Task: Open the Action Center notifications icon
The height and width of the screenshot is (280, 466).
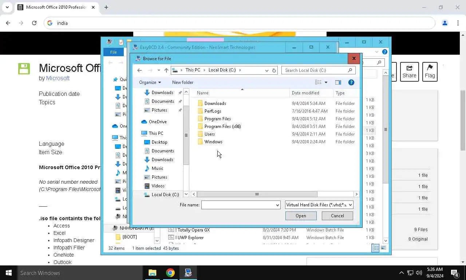Action: pos(454,273)
